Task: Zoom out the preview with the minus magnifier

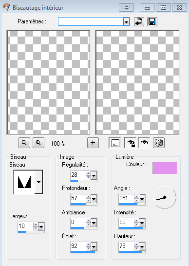Action: click(x=24, y=143)
